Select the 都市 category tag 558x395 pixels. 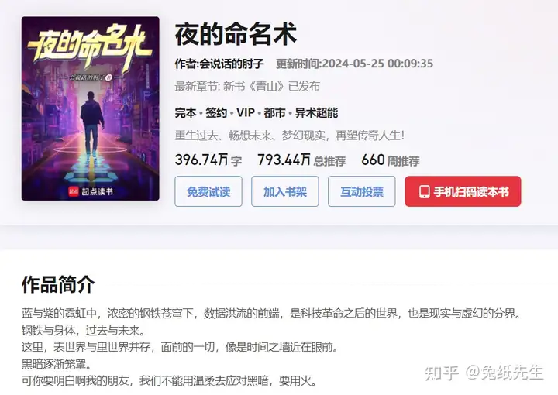[x=274, y=113]
